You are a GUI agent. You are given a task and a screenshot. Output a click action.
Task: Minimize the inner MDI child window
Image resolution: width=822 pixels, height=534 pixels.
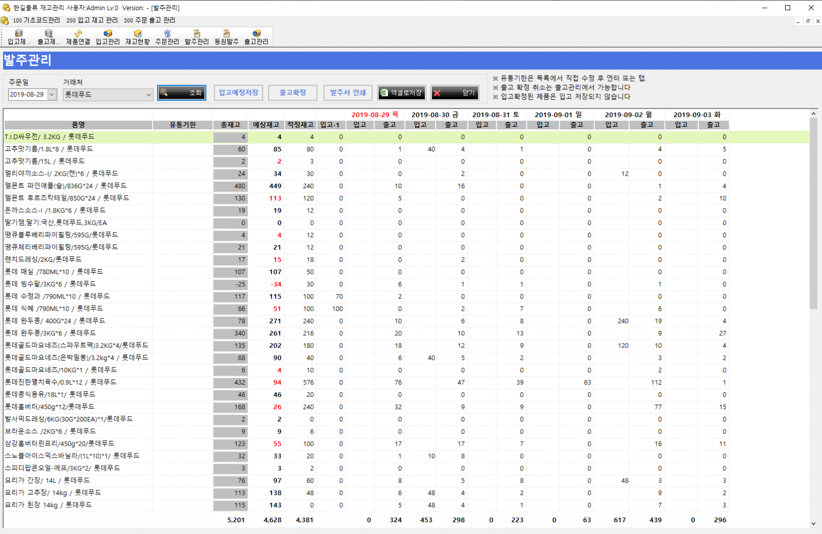tap(798, 21)
